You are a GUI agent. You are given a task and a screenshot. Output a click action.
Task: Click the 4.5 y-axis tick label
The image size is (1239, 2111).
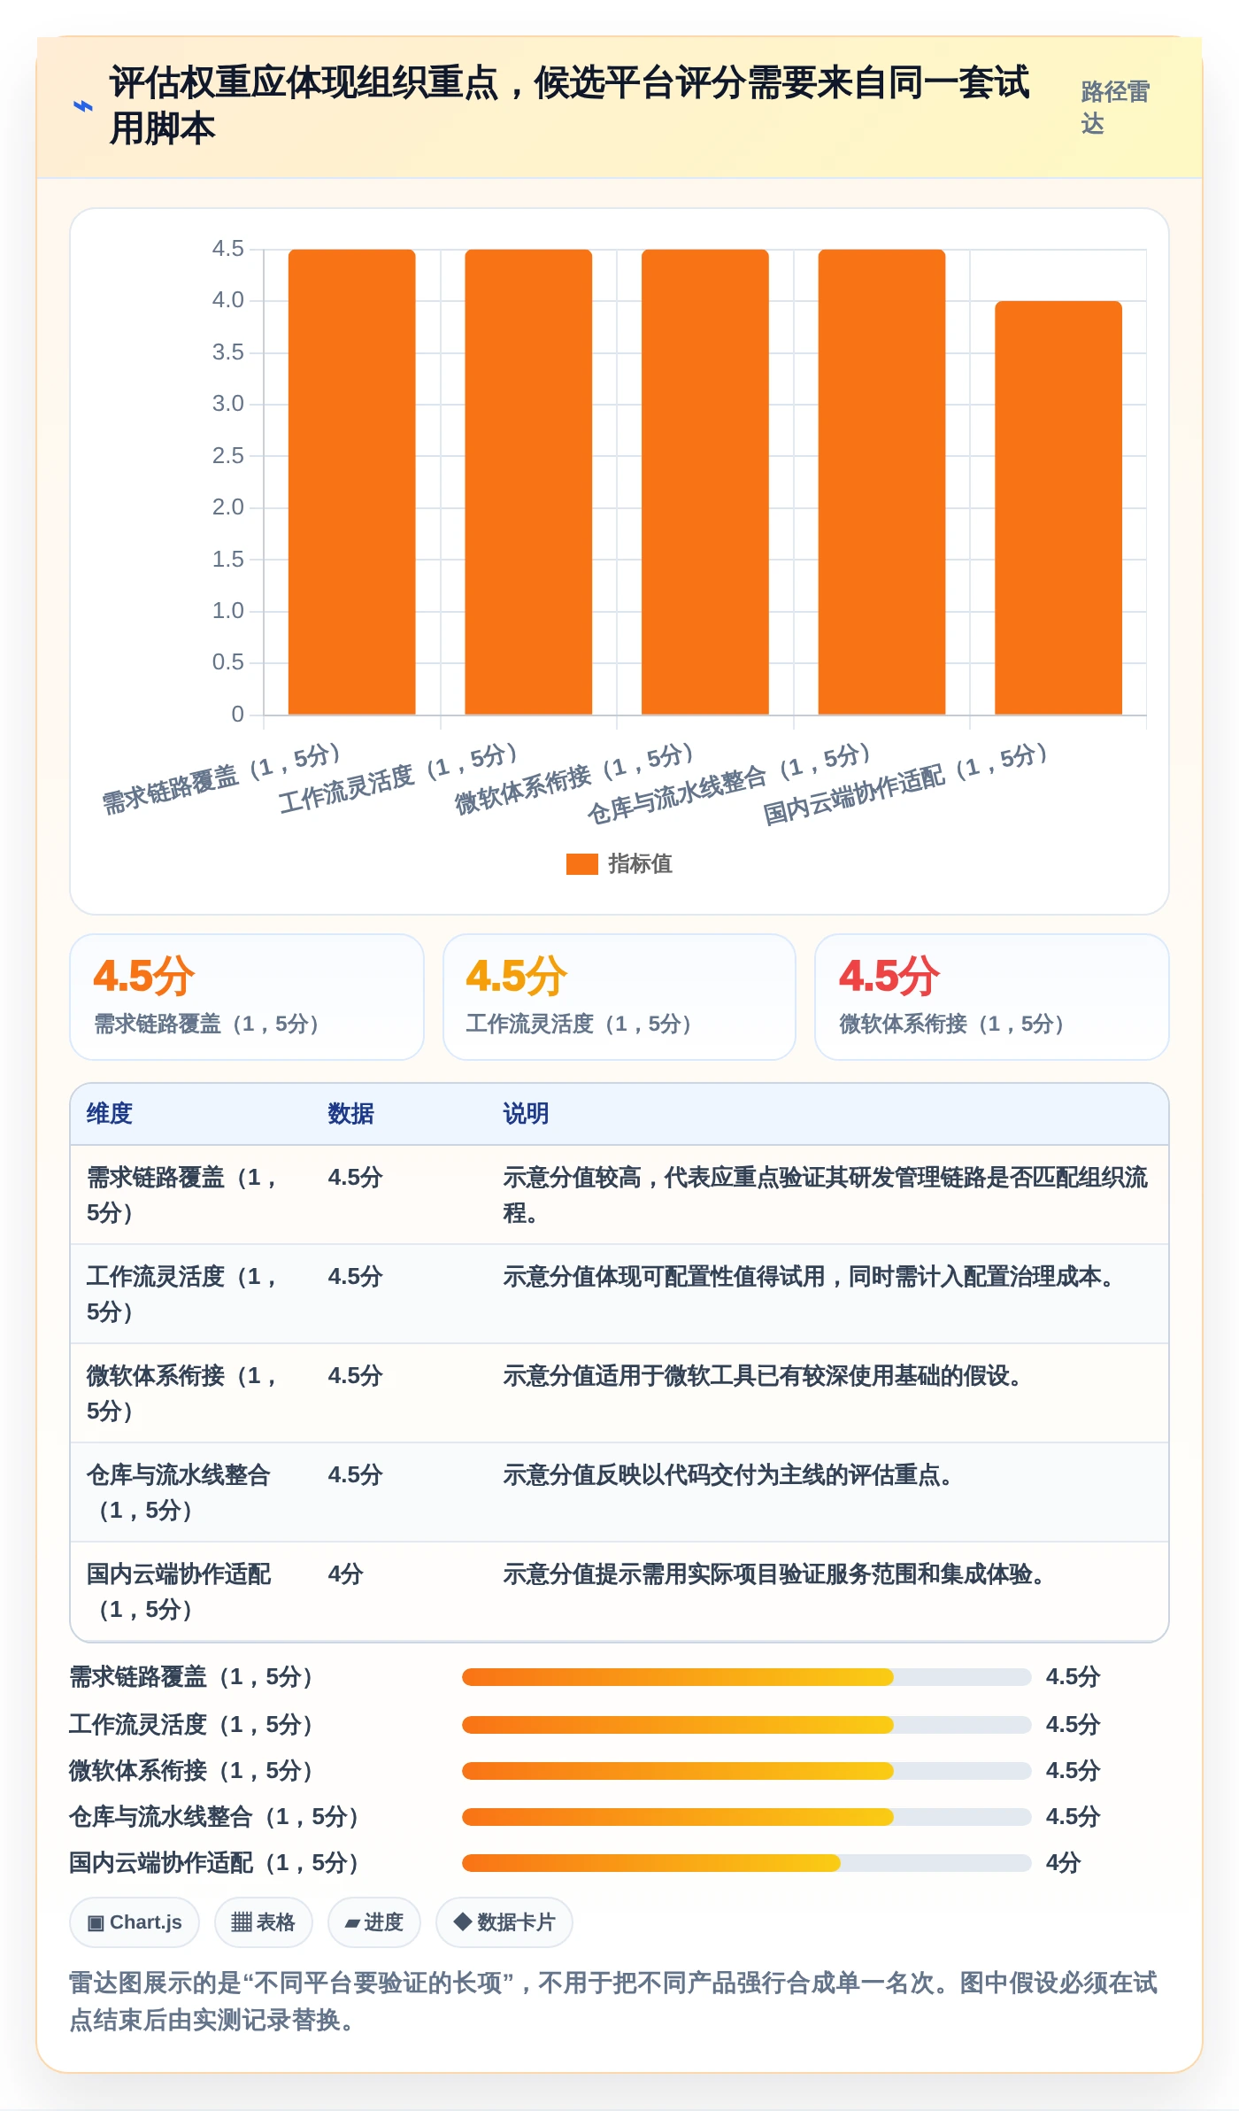pyautogui.click(x=227, y=249)
